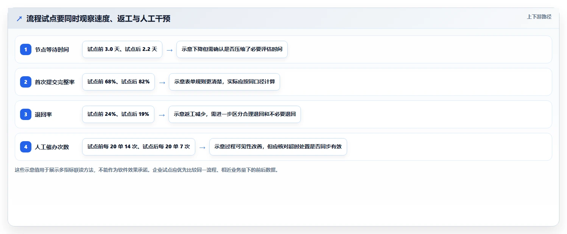
Task: Click the footnote starting with 这些示意值用于展示
Action: point(147,170)
